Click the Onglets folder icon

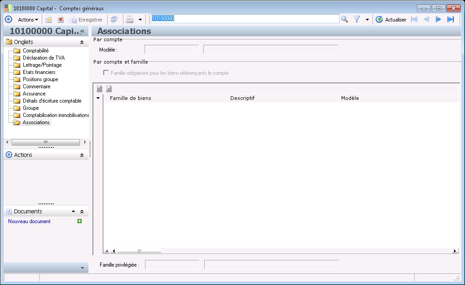click(9, 42)
